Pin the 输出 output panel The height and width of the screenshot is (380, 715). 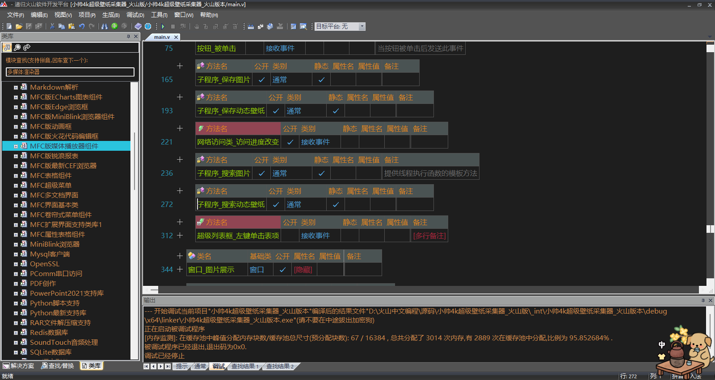(x=703, y=300)
